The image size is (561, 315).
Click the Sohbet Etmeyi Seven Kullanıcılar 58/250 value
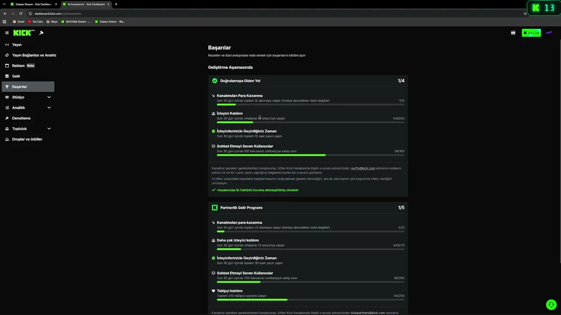pos(399,278)
